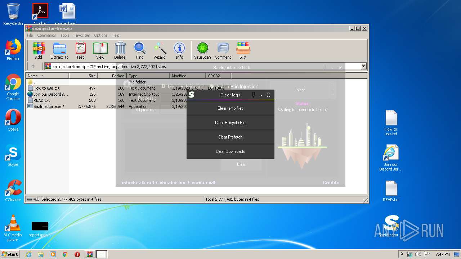Click the Find magnifier icon
461x259 pixels.
(140, 50)
